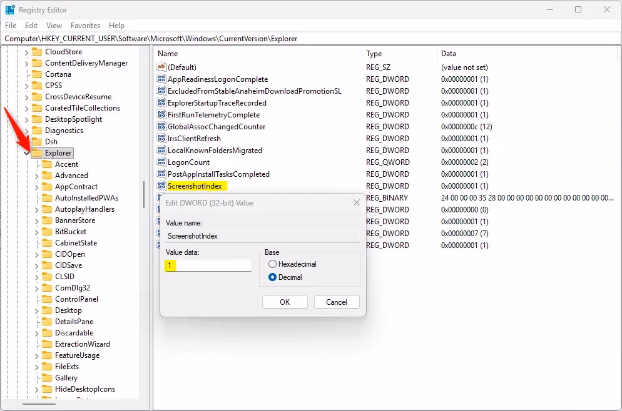
Task: Select the Hexadecimal base option
Action: pos(272,264)
